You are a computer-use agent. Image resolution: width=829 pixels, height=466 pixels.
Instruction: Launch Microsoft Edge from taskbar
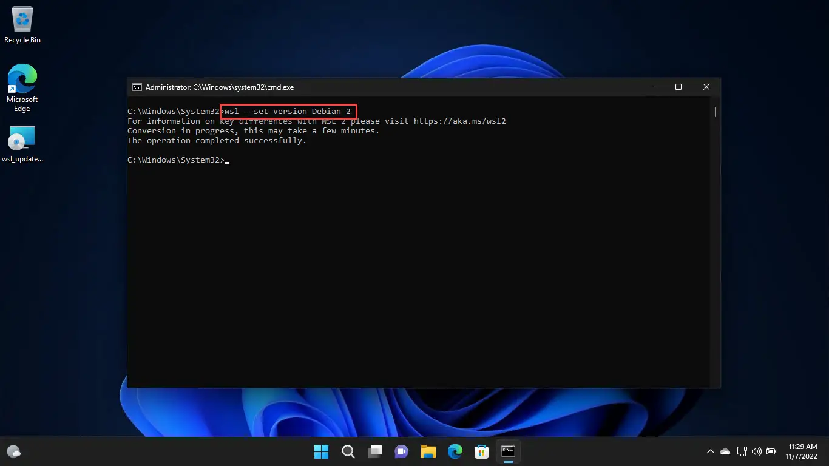455,451
